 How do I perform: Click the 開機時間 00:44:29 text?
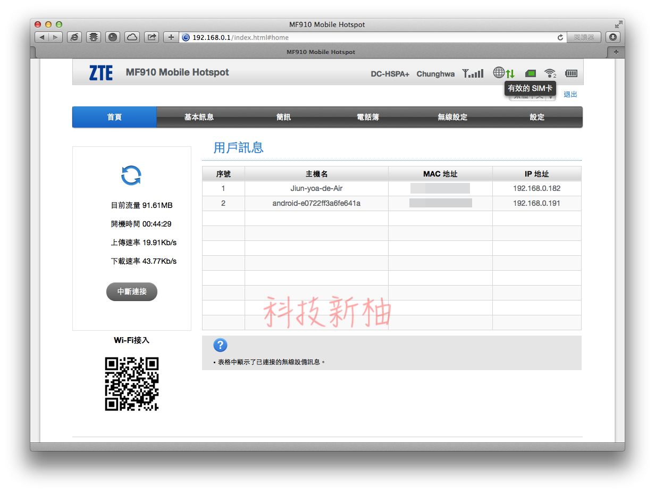click(x=141, y=224)
